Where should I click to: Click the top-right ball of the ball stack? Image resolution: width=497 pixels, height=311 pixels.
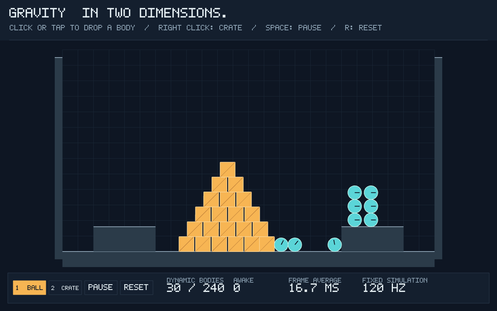(371, 192)
